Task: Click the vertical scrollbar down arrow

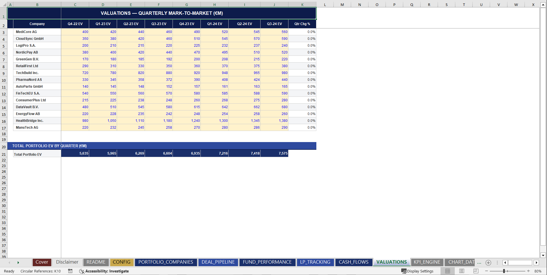Action: [543, 255]
